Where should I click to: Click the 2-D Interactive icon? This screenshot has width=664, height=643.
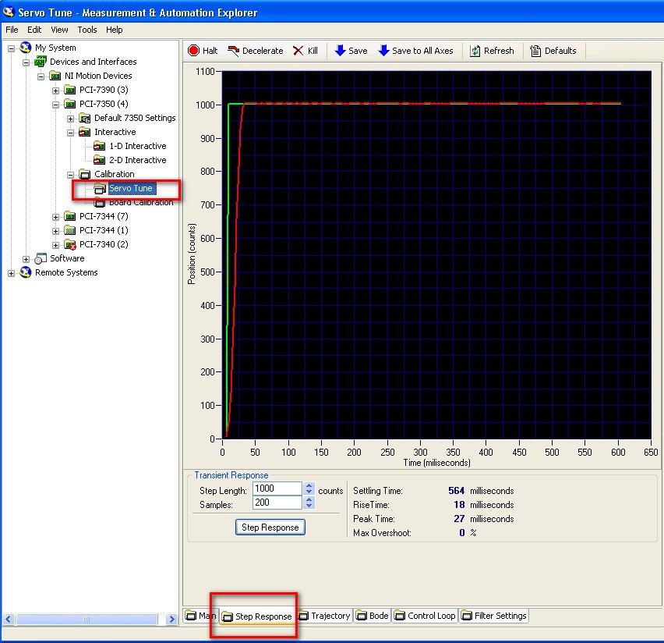(x=100, y=160)
